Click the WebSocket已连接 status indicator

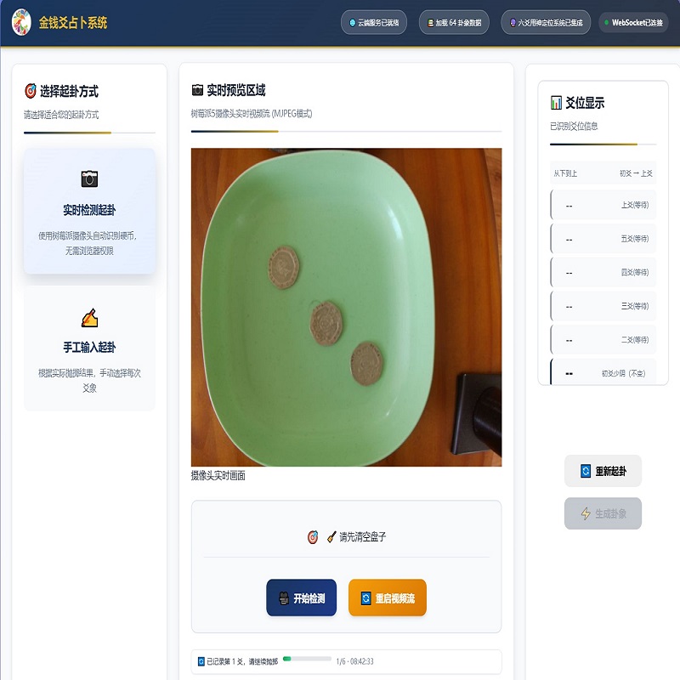pyautogui.click(x=633, y=23)
